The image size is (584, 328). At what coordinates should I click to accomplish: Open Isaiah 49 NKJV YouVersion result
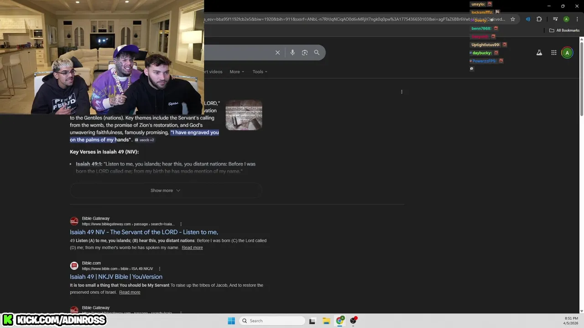116,277
